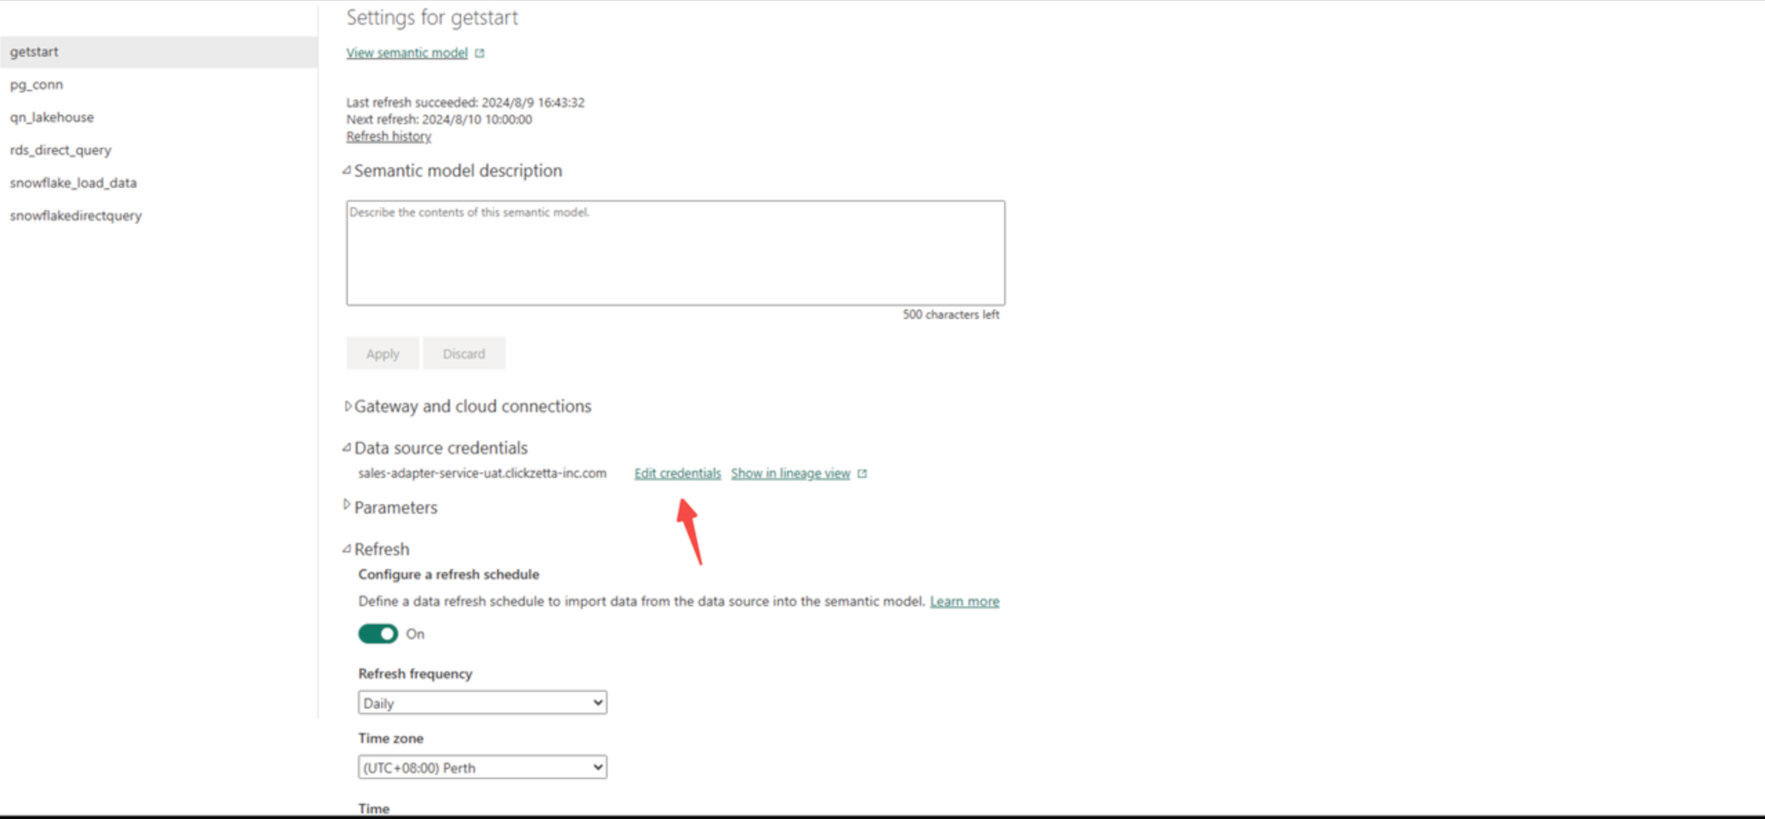Select qn_lakehouse in the left list
The height and width of the screenshot is (819, 1765).
pos(52,117)
